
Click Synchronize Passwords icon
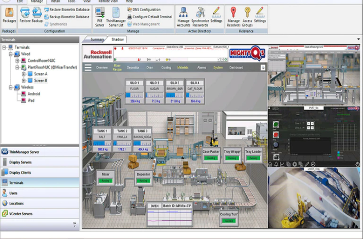tap(200, 17)
